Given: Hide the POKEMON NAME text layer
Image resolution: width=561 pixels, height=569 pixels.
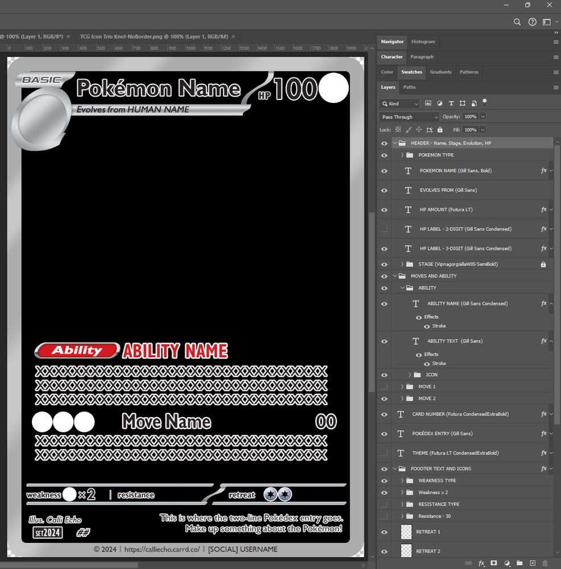Looking at the screenshot, I should (384, 171).
